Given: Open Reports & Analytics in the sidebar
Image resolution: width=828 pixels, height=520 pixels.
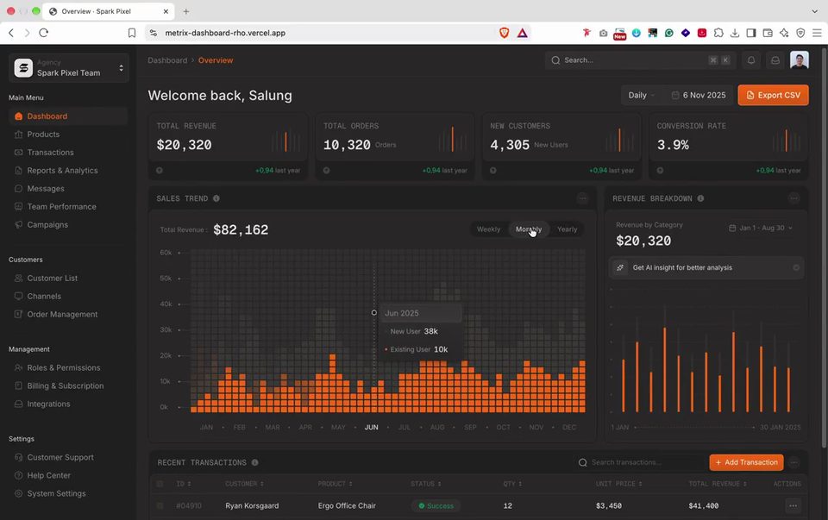Looking at the screenshot, I should click(x=62, y=171).
